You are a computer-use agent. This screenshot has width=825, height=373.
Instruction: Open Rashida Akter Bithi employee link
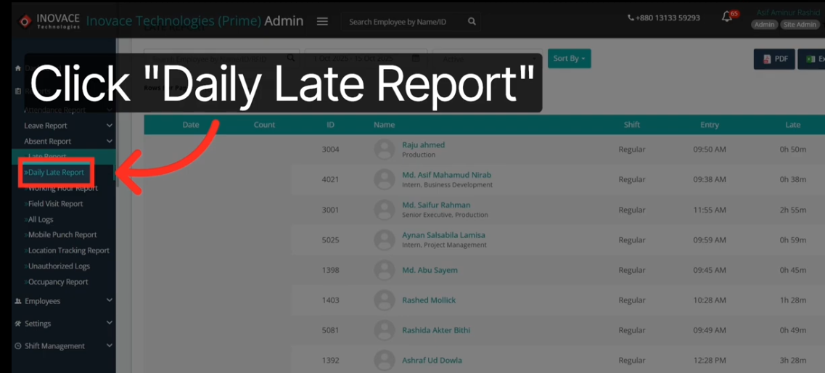coord(436,330)
